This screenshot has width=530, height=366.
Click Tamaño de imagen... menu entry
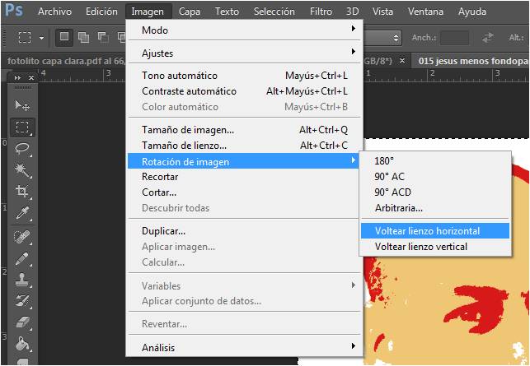(188, 130)
